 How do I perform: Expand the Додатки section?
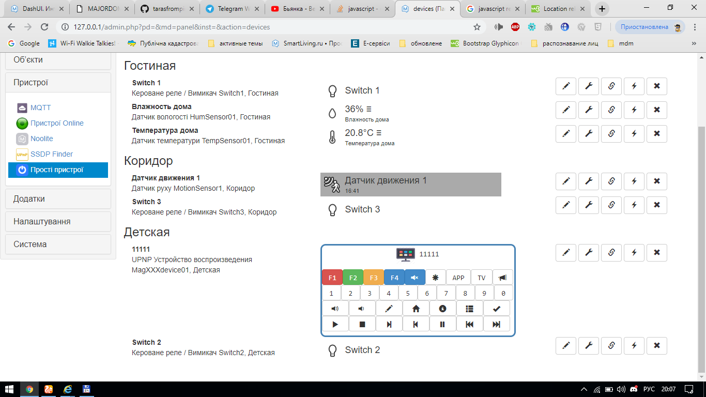[x=58, y=198]
